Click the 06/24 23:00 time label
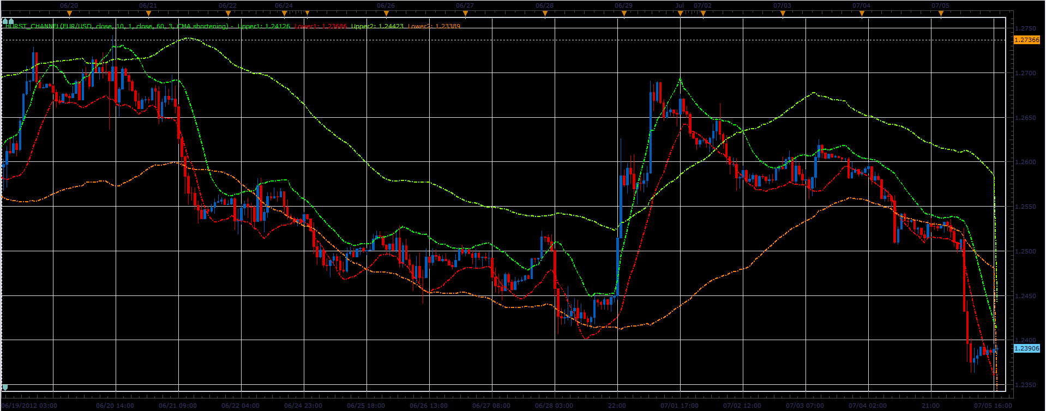Screen dimensions: 1046x411 [304, 406]
